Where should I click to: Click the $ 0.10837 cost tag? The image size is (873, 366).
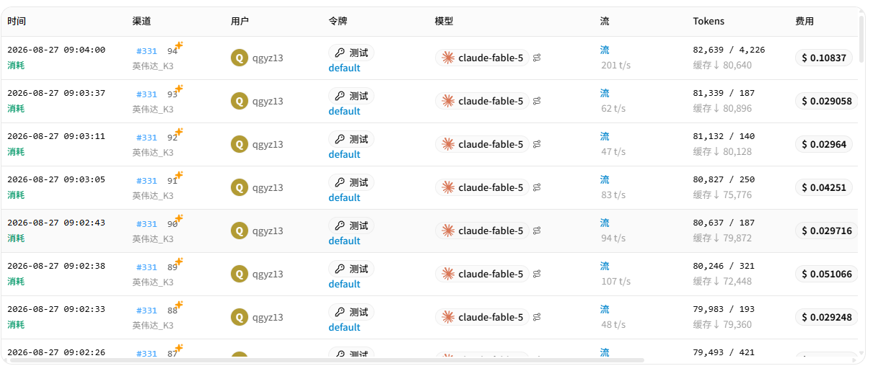point(824,58)
